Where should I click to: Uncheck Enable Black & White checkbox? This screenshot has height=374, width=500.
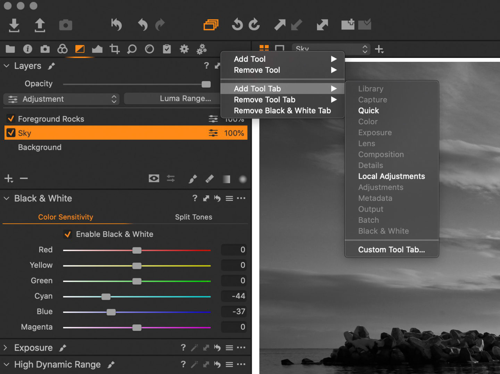pyautogui.click(x=68, y=235)
